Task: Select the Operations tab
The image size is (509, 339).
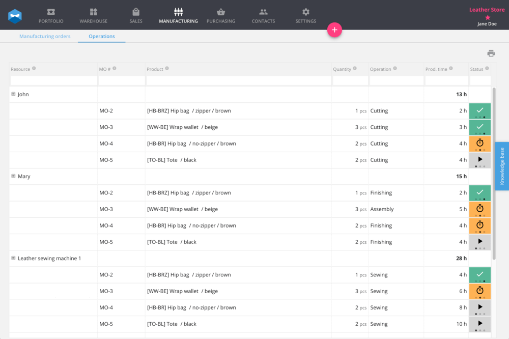Action: [101, 37]
